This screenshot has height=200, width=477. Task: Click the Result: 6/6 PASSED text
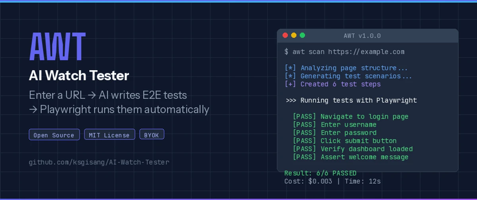click(x=320, y=173)
